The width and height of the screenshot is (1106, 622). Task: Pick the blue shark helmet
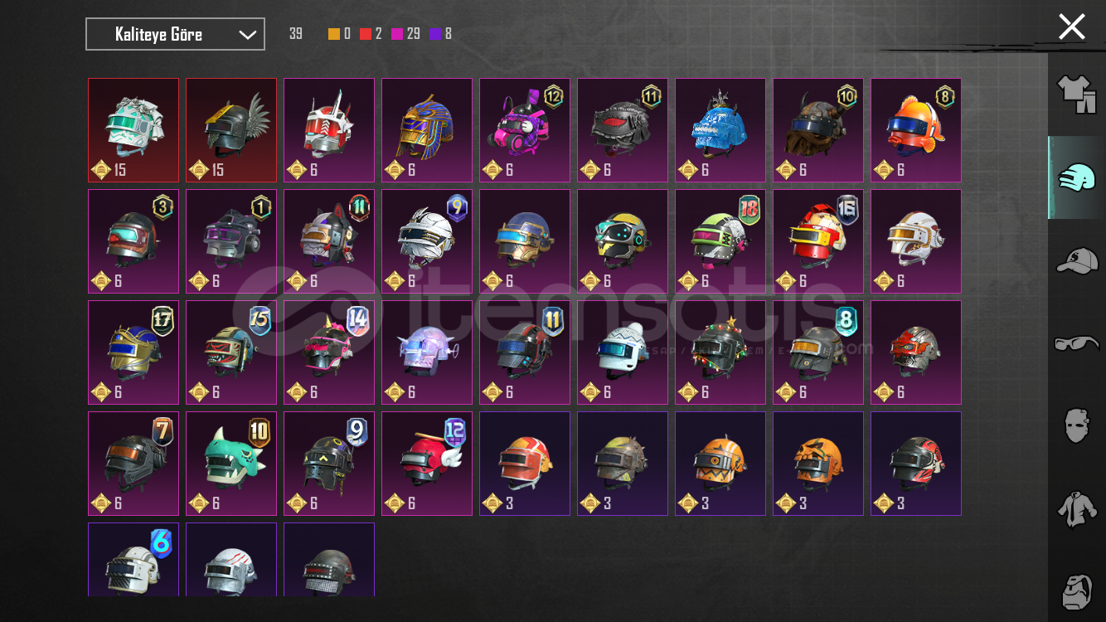click(720, 130)
